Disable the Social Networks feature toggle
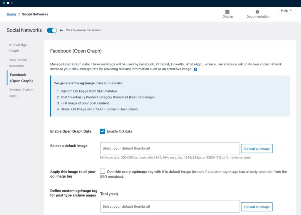The height and width of the screenshot is (215, 301). [52, 30]
